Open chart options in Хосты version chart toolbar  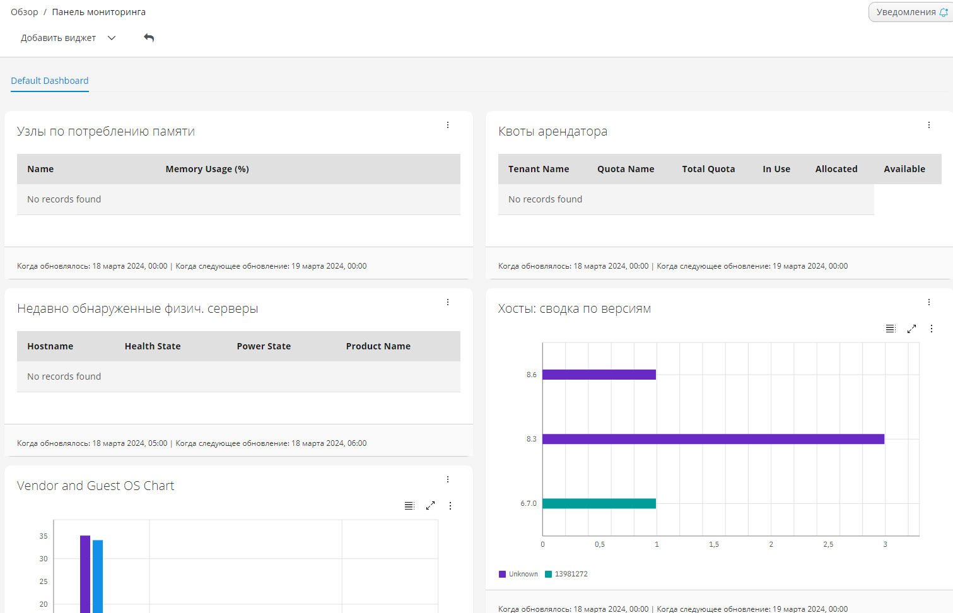[x=932, y=329]
